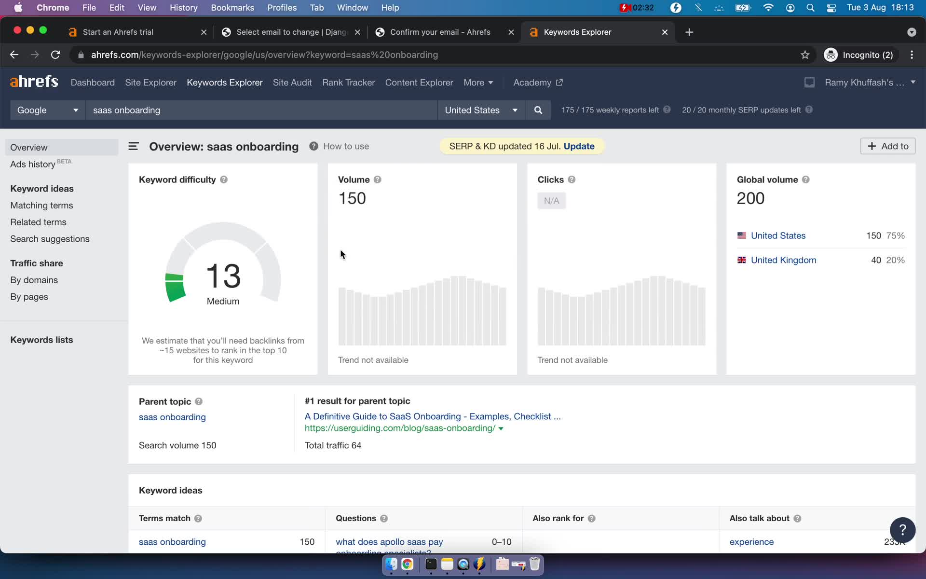This screenshot has width=926, height=579.
Task: Open the Chrome tab search dropdown arrow
Action: pos(912,32)
